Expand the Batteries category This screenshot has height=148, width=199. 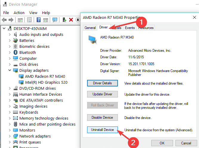pyautogui.click(x=10, y=40)
